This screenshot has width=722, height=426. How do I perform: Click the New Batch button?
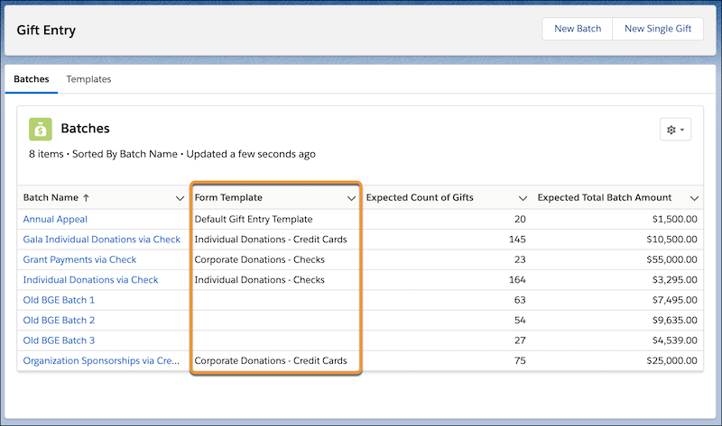pyautogui.click(x=578, y=29)
